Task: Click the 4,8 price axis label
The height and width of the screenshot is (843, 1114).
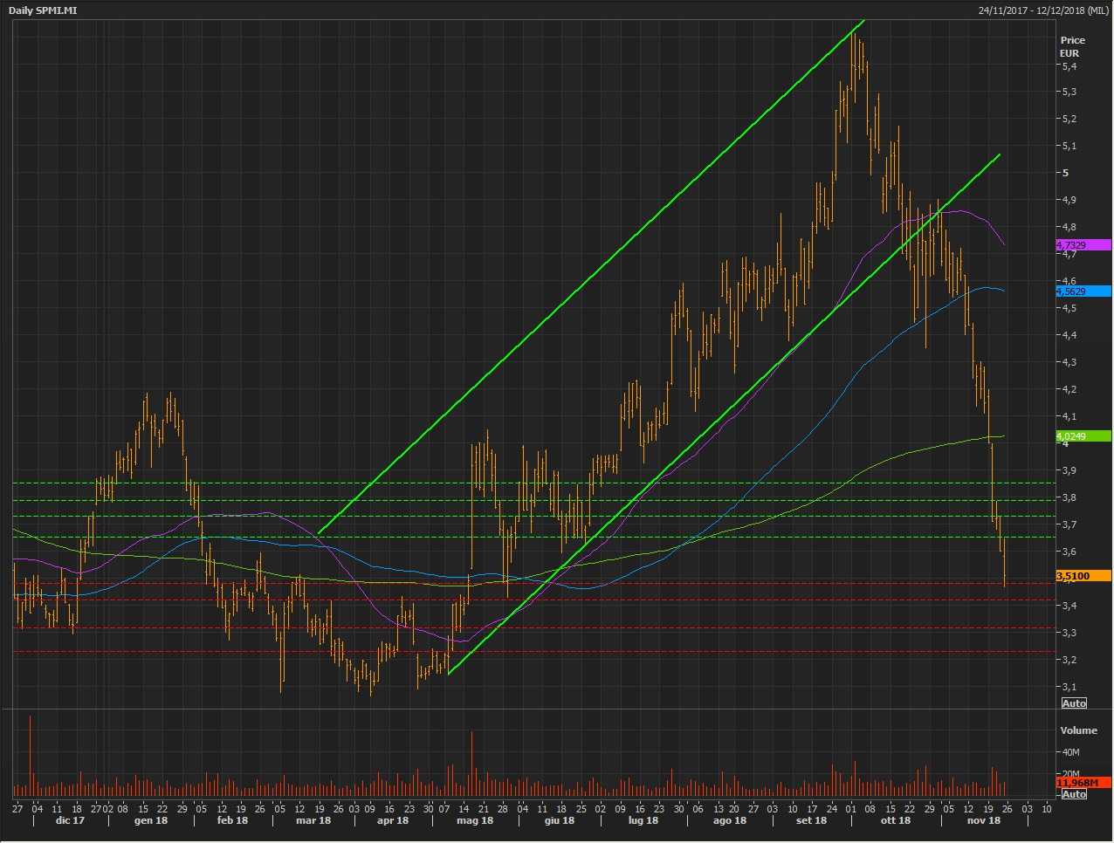Action: pyautogui.click(x=1069, y=227)
